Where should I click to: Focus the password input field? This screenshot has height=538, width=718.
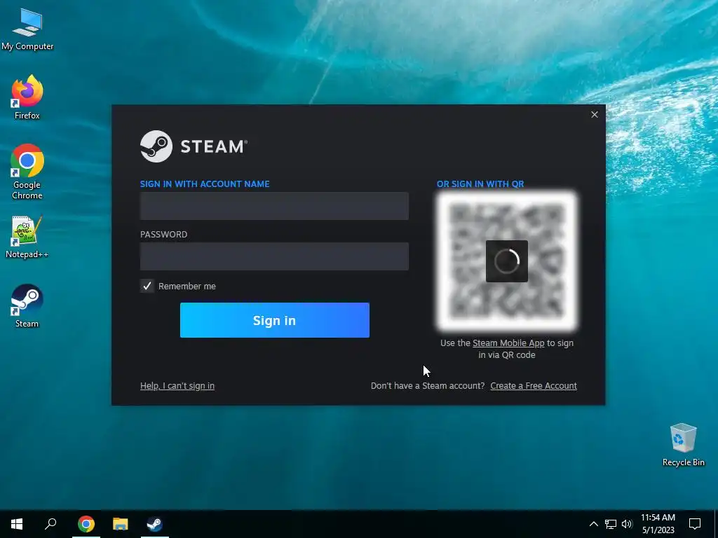tap(274, 256)
